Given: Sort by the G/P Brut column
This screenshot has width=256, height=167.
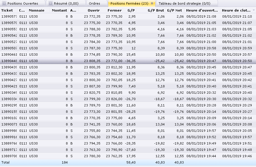Looking at the screenshot, I should pyautogui.click(x=156, y=10).
